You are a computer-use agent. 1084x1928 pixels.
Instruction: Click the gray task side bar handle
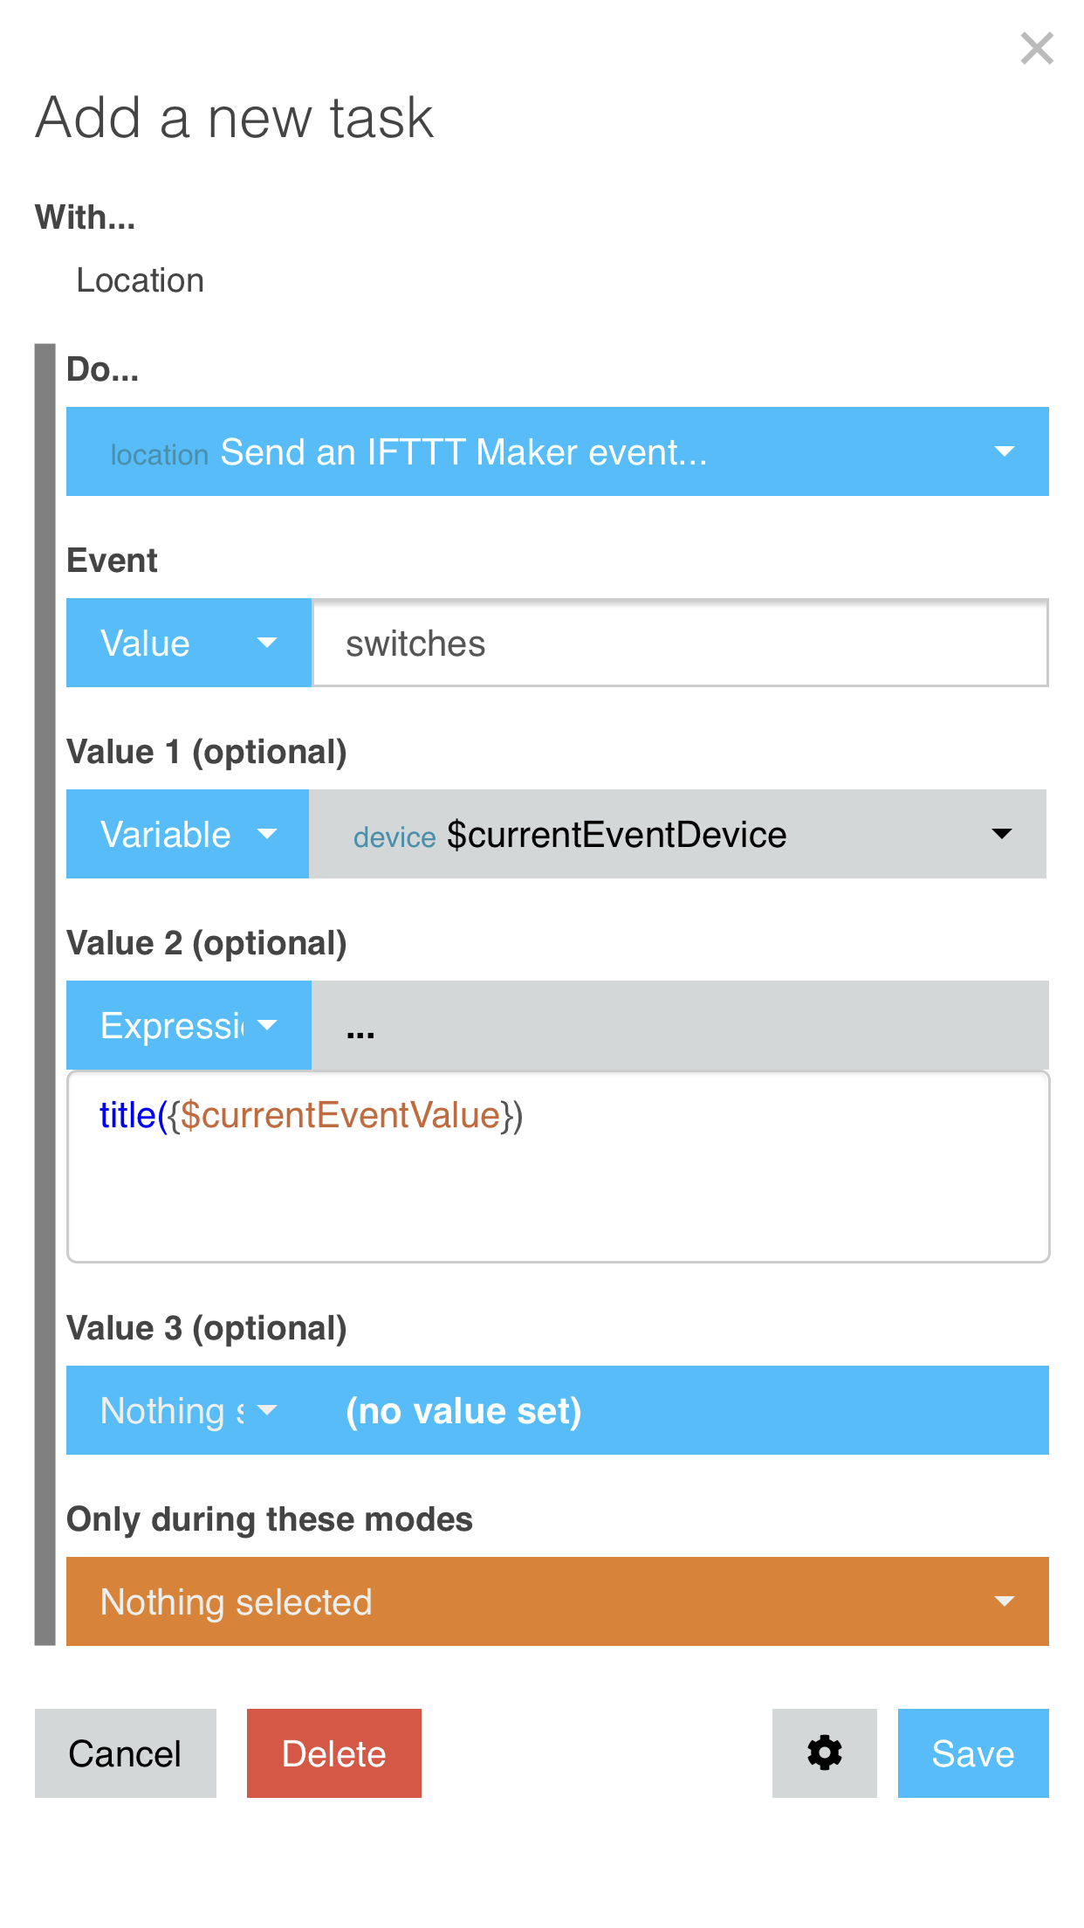tap(45, 995)
